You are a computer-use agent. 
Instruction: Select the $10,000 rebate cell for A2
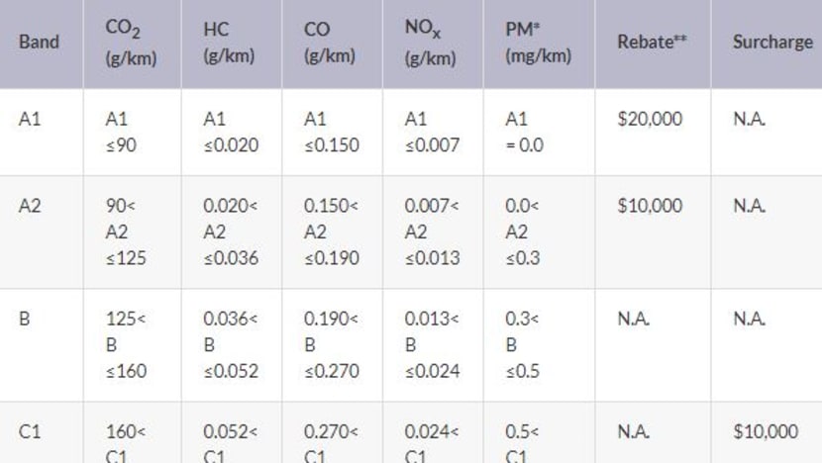tap(650, 206)
